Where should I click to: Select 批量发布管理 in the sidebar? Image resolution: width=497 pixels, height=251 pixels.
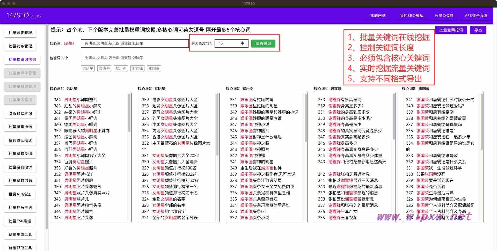tap(20, 46)
